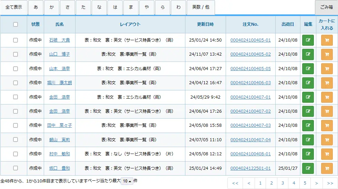The height and width of the screenshot is (189, 338).
Task: Toggle the select-all checkbox in the header
Action: click(x=16, y=24)
